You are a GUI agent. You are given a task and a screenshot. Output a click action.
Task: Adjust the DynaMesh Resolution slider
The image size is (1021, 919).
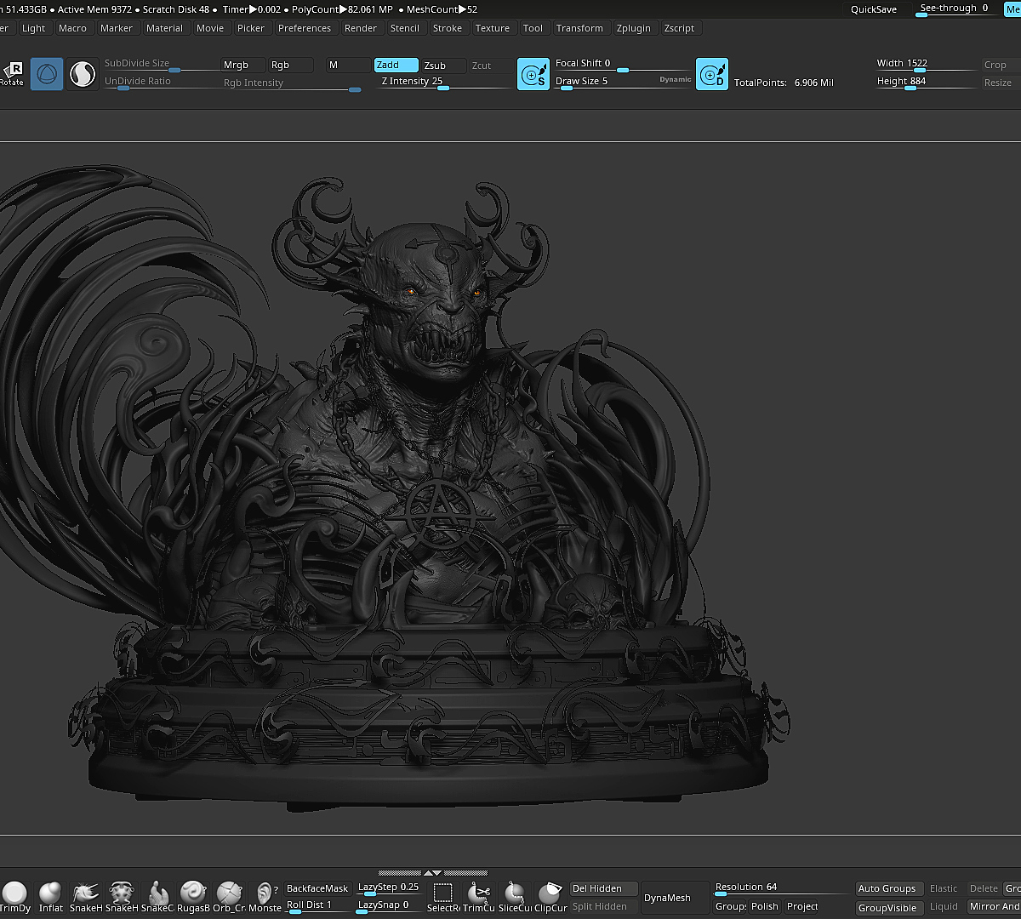click(783, 888)
